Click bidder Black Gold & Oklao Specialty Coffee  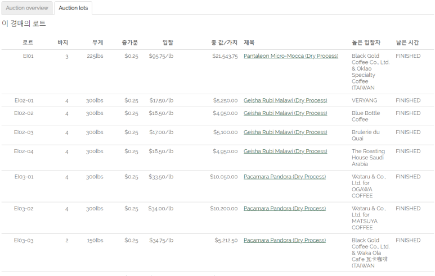(x=371, y=72)
